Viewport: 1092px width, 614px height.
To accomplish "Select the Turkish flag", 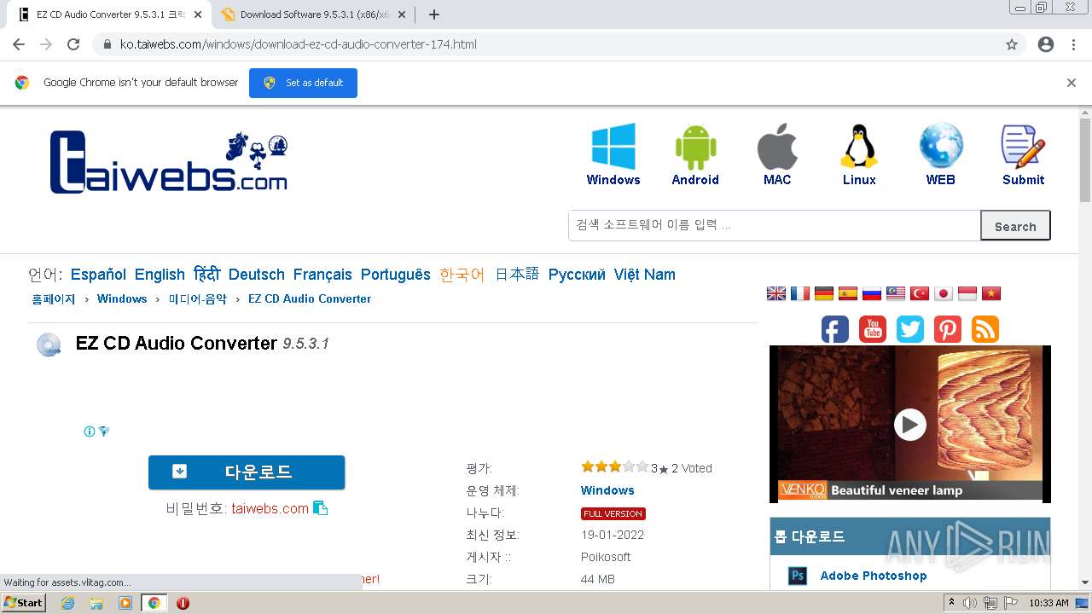I will pos(920,293).
